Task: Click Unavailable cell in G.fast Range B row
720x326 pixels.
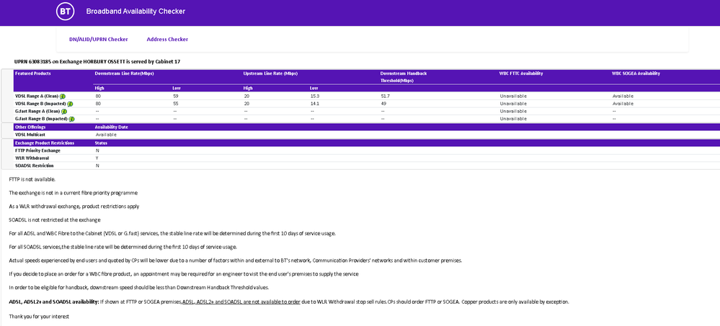Action: (513, 118)
